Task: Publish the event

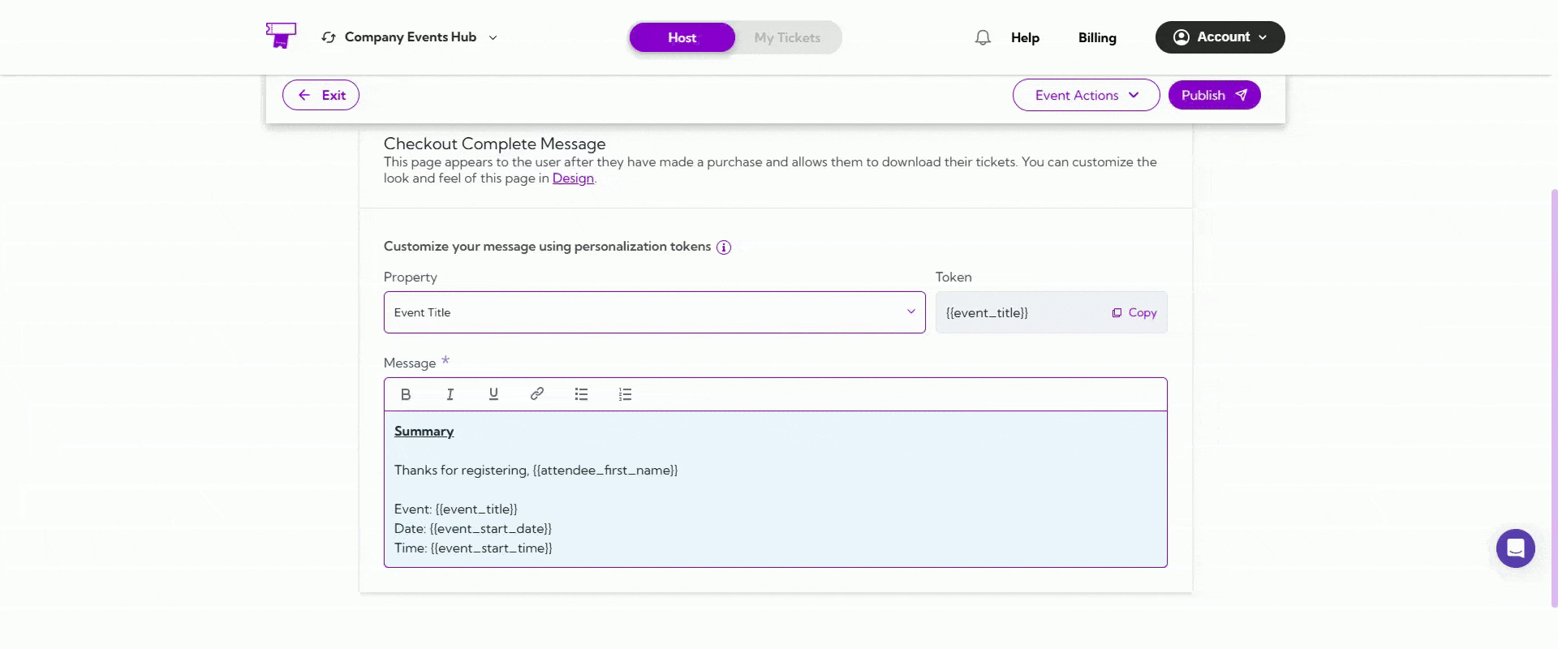Action: point(1214,95)
